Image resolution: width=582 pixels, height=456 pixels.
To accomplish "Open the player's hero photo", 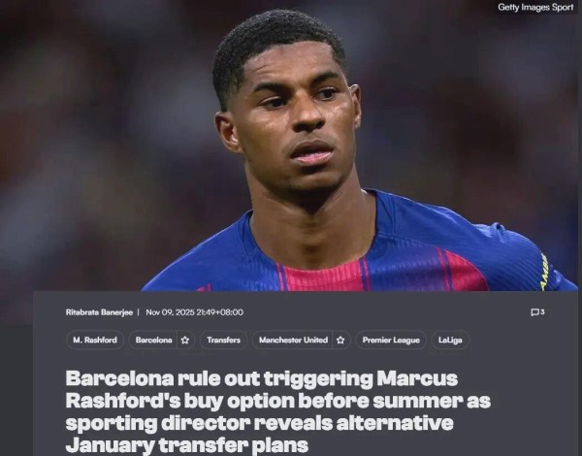I will tap(291, 146).
